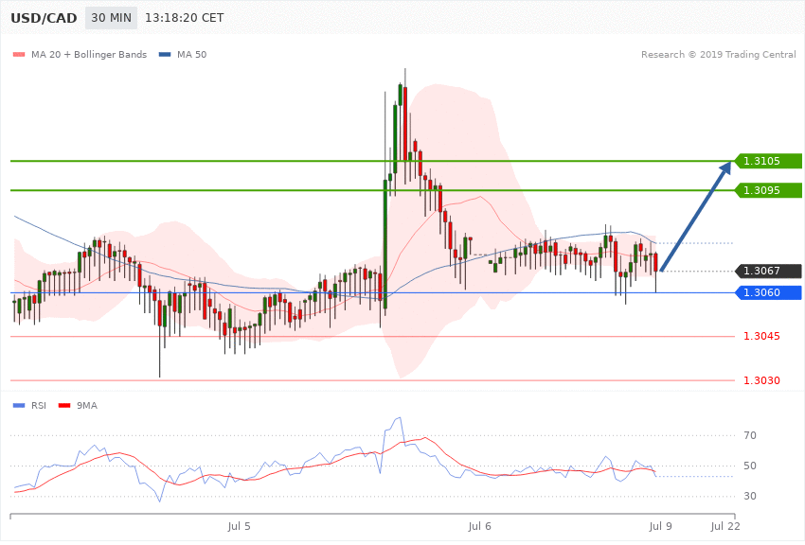The image size is (805, 545).
Task: Click the MA 20 + Bollinger Bands label
Action: click(89, 54)
